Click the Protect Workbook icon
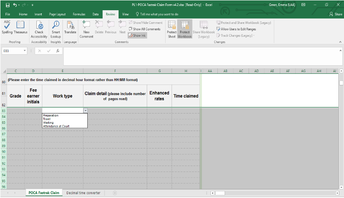Image resolution: width=344 pixels, height=198 pixels. click(x=185, y=29)
